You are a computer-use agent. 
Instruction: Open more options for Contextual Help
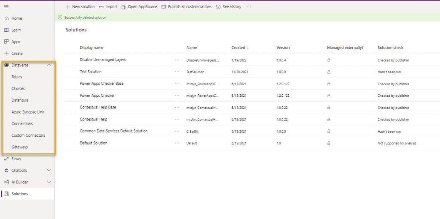tap(177, 119)
